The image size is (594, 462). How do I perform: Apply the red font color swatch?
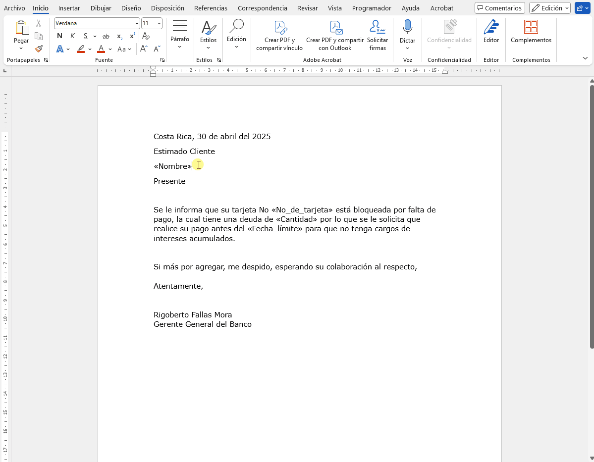click(101, 49)
